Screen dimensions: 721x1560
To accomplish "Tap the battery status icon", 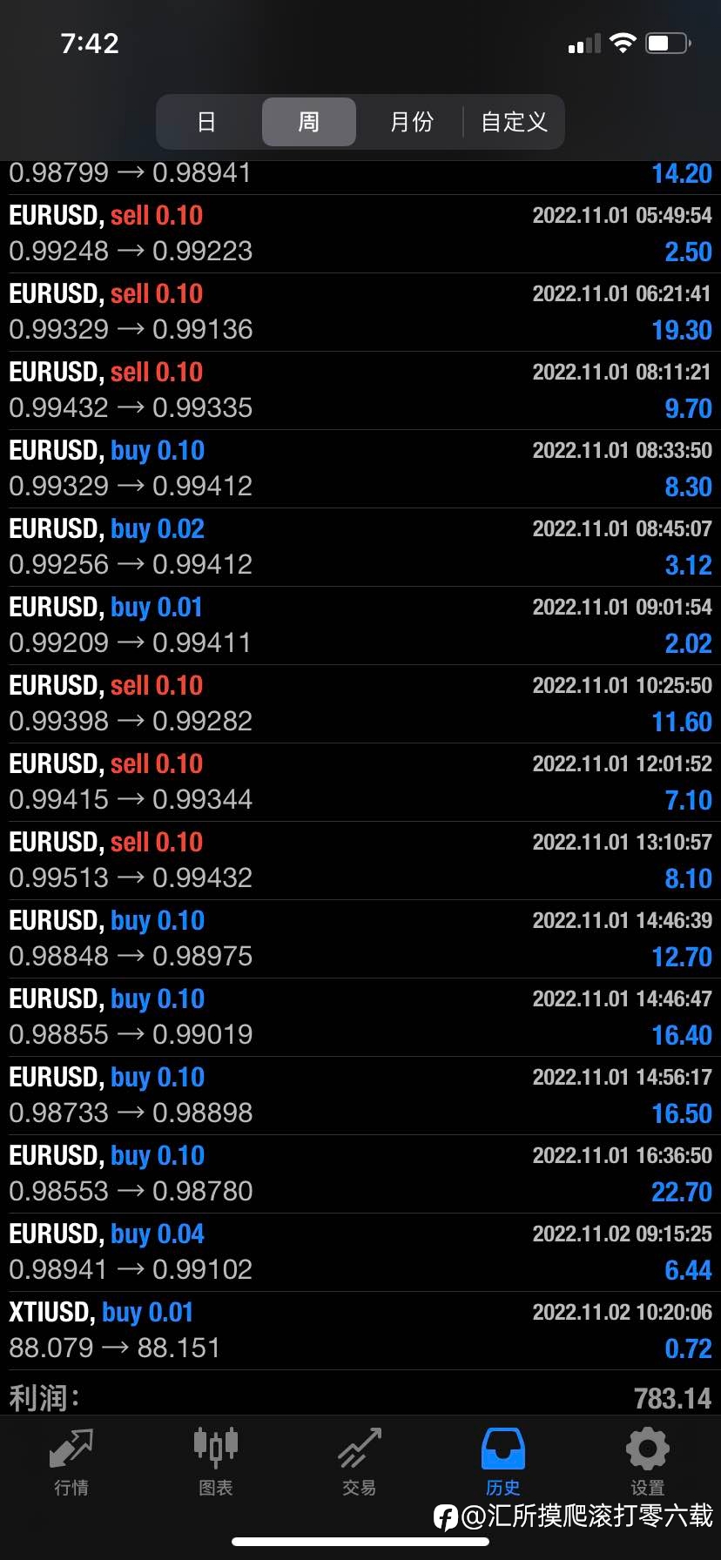I will (x=668, y=43).
